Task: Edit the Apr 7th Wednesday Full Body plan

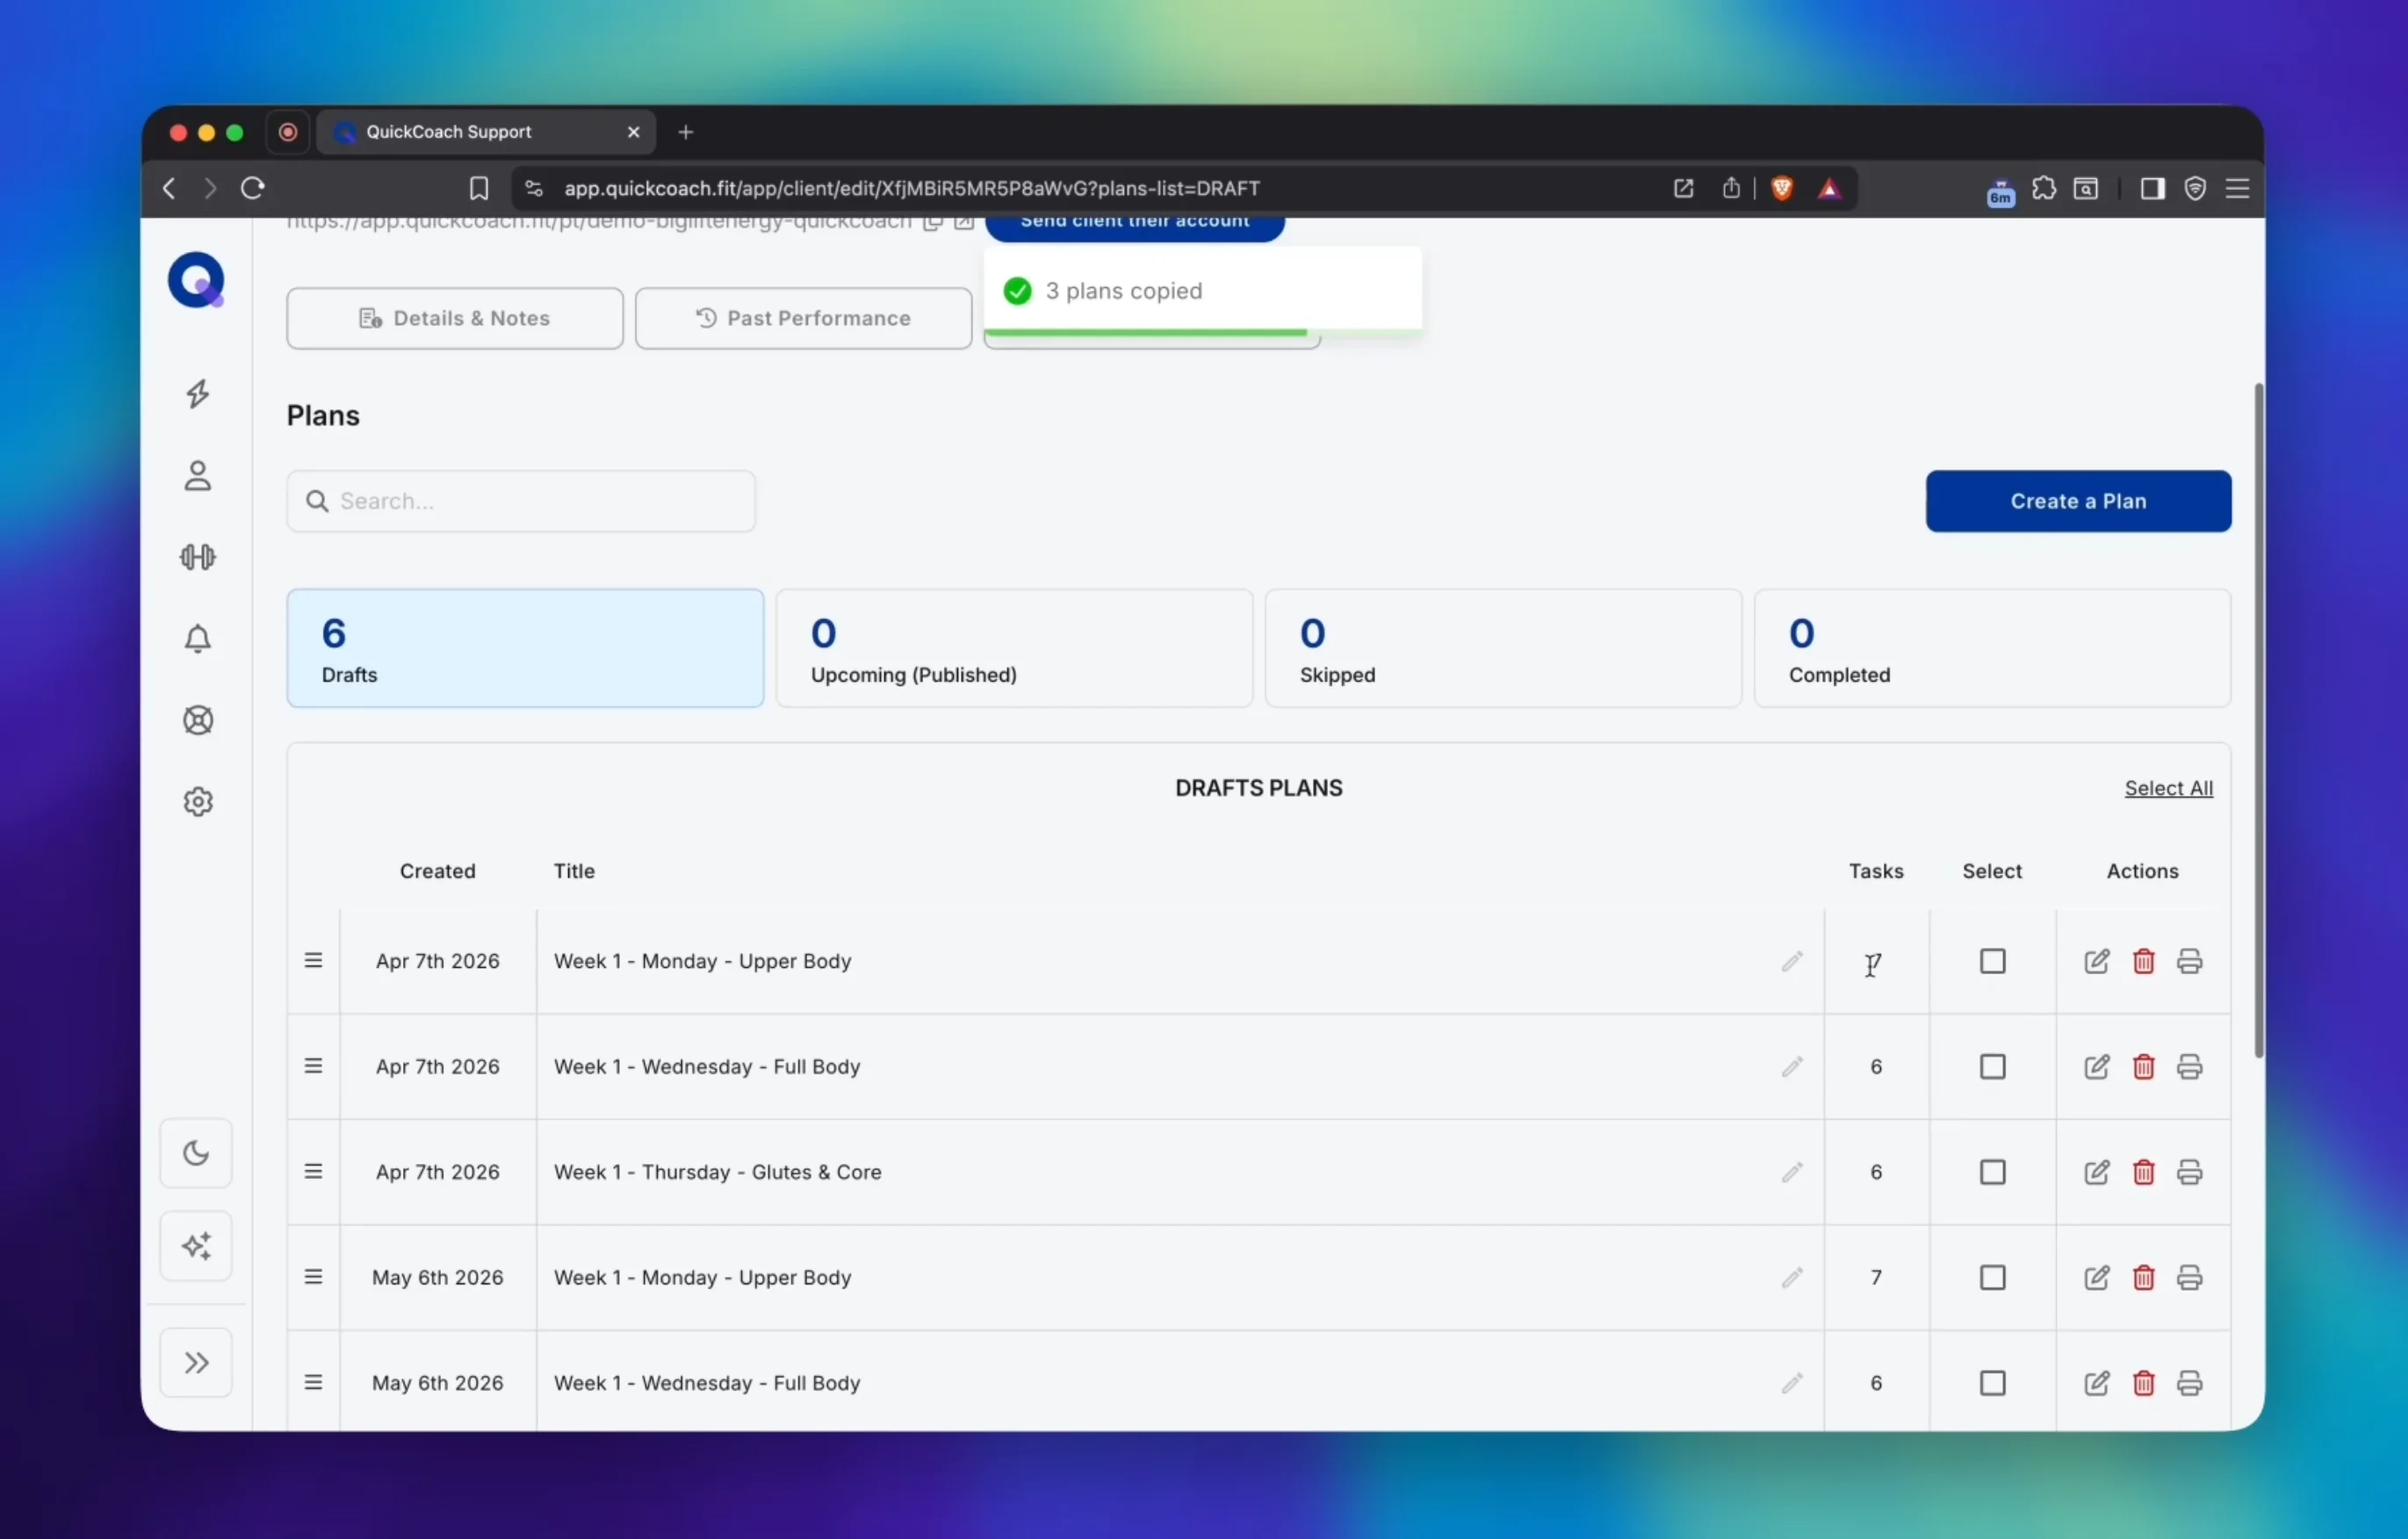Action: point(2097,1067)
